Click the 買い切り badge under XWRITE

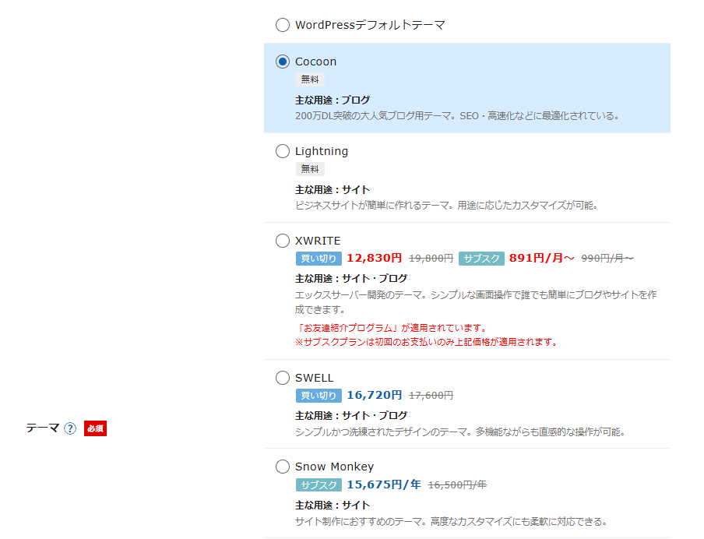(319, 259)
